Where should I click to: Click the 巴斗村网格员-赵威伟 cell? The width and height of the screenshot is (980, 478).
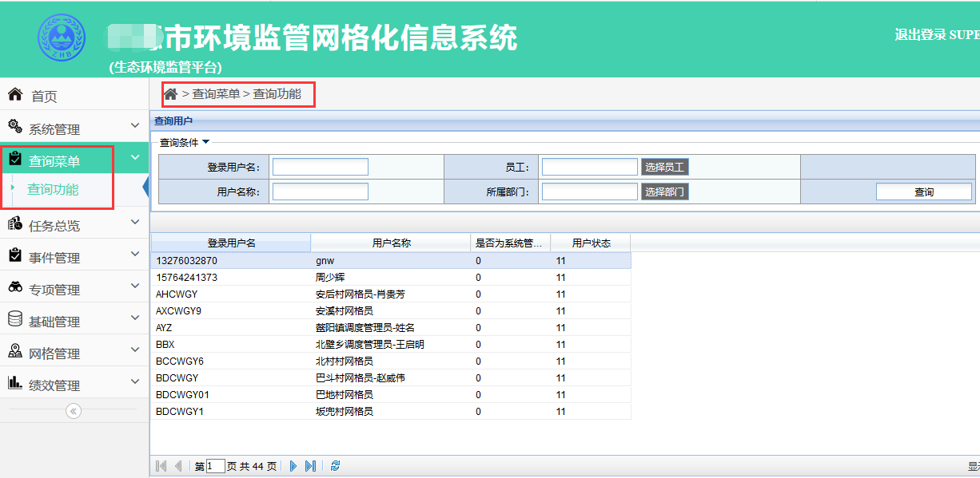coord(391,378)
